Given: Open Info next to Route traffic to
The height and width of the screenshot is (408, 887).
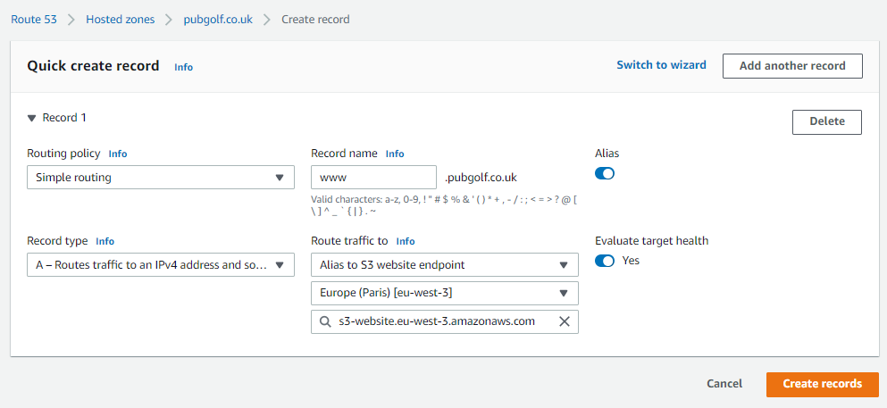Looking at the screenshot, I should [406, 241].
